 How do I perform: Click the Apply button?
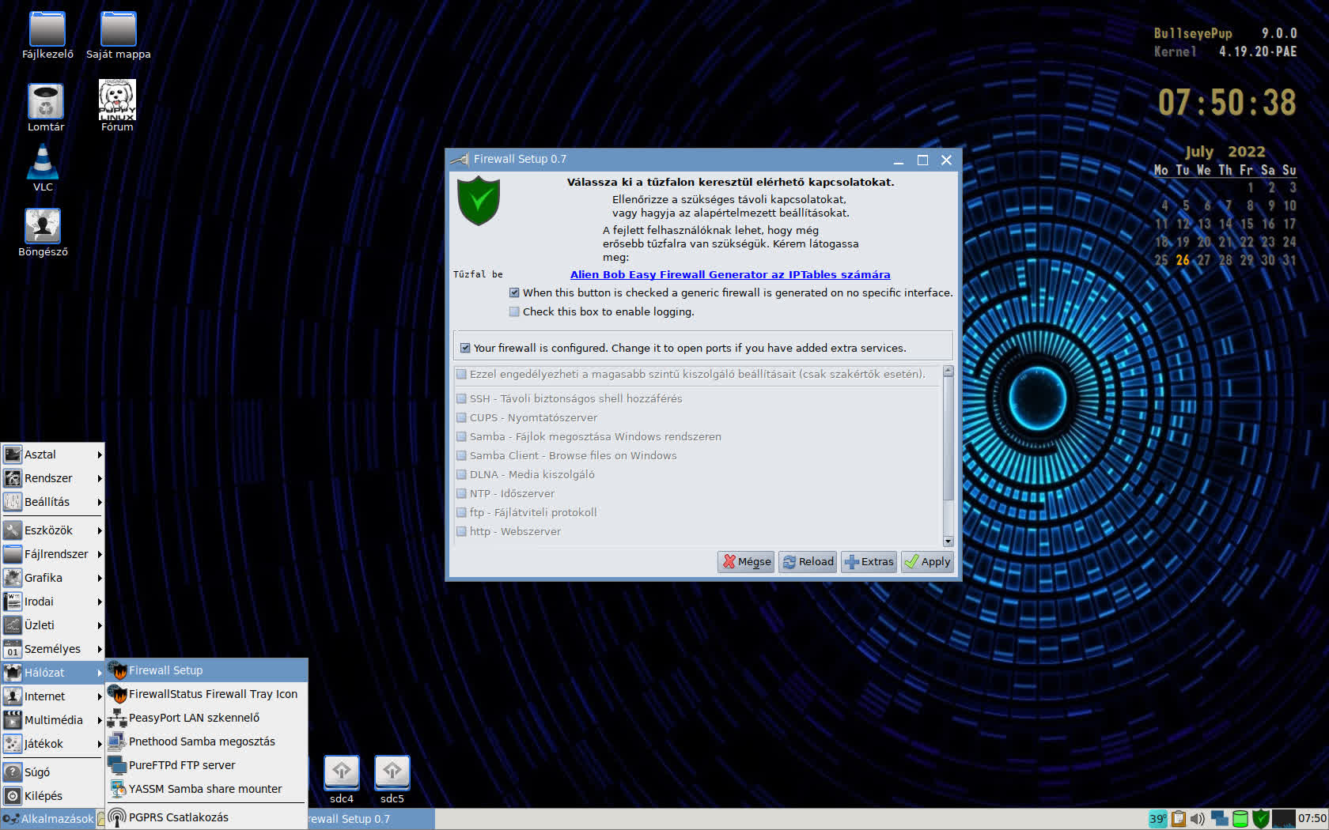pyautogui.click(x=927, y=562)
